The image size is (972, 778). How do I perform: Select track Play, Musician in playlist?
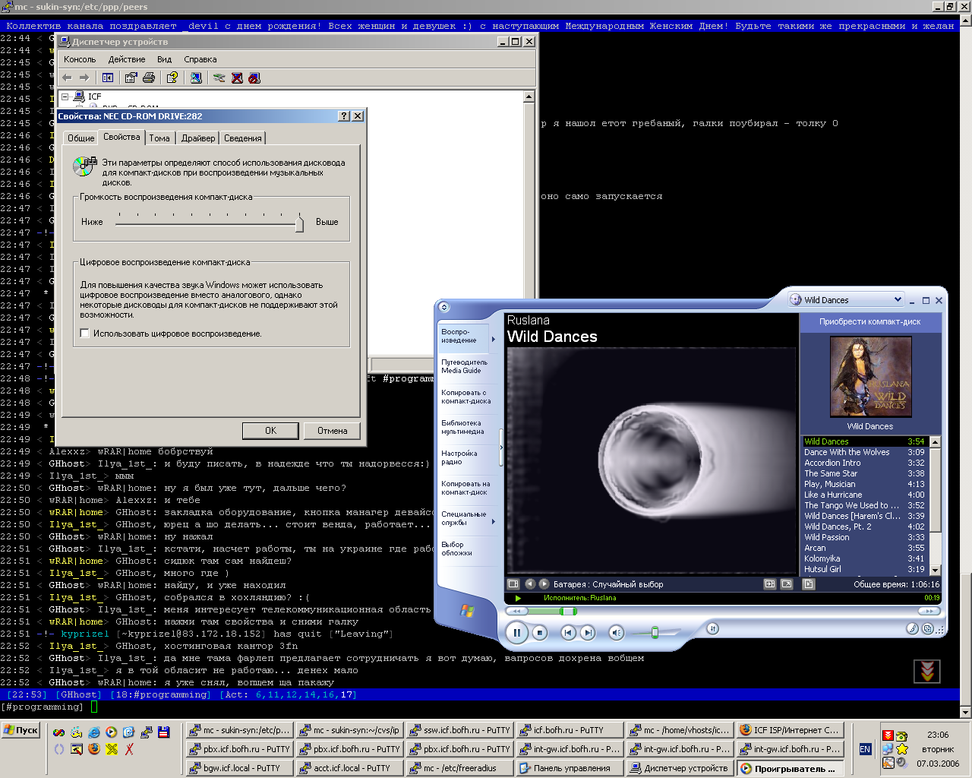[865, 484]
